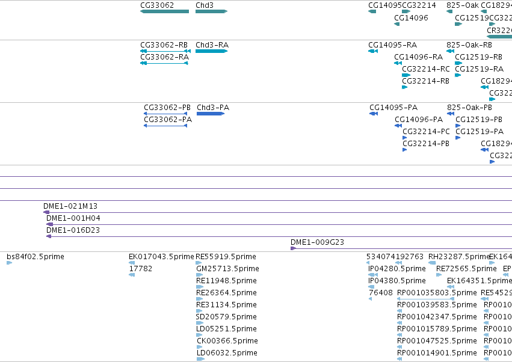Click the Chd3 gene feature bar

[x=212, y=11]
